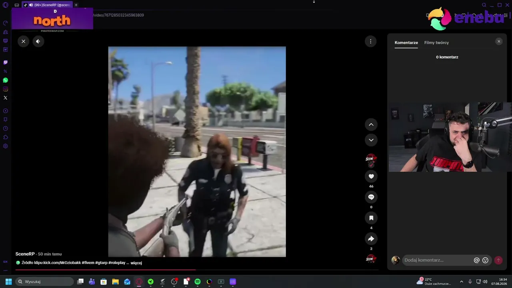Open the video's three-dot options menu
This screenshot has width=512, height=288.
(x=370, y=41)
